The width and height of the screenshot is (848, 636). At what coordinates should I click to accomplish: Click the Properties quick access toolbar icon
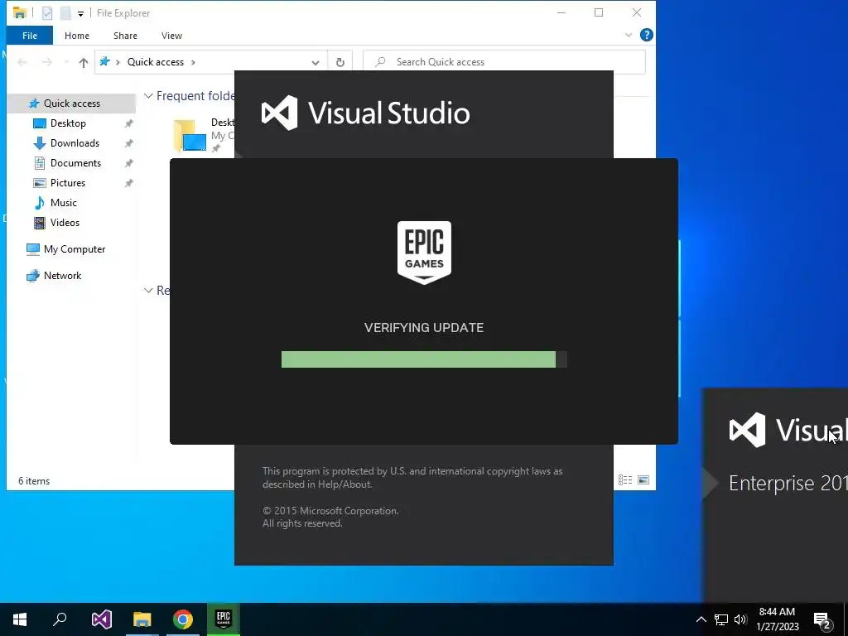[47, 13]
